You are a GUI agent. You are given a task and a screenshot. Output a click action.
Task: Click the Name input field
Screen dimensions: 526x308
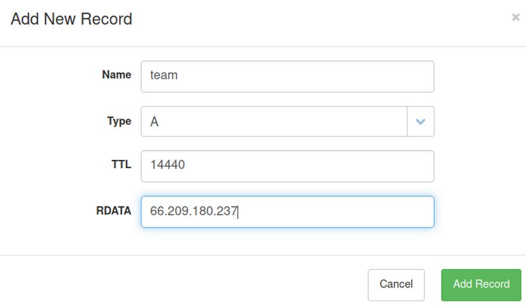287,76
